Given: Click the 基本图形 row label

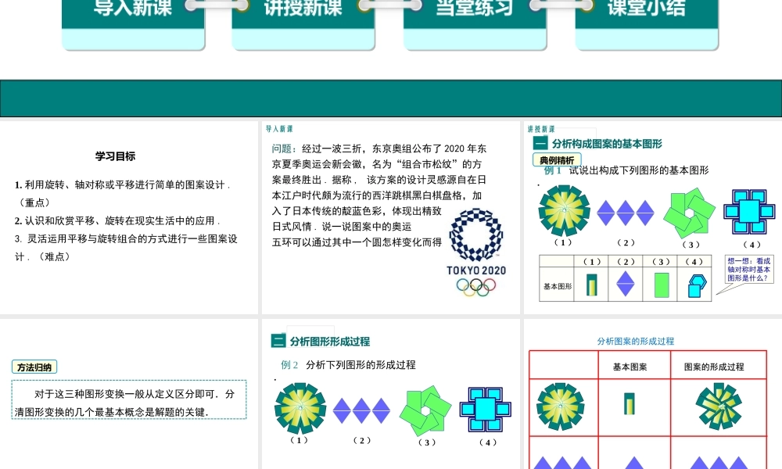Looking at the screenshot, I should click(558, 286).
